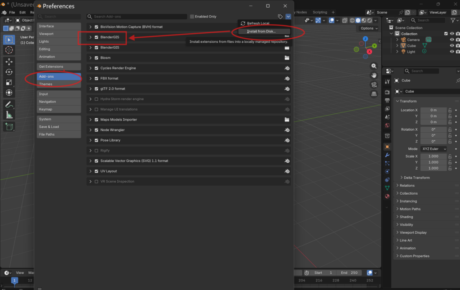Click the Search Add-ons field
Screen dimensions: 460x290
137,17
